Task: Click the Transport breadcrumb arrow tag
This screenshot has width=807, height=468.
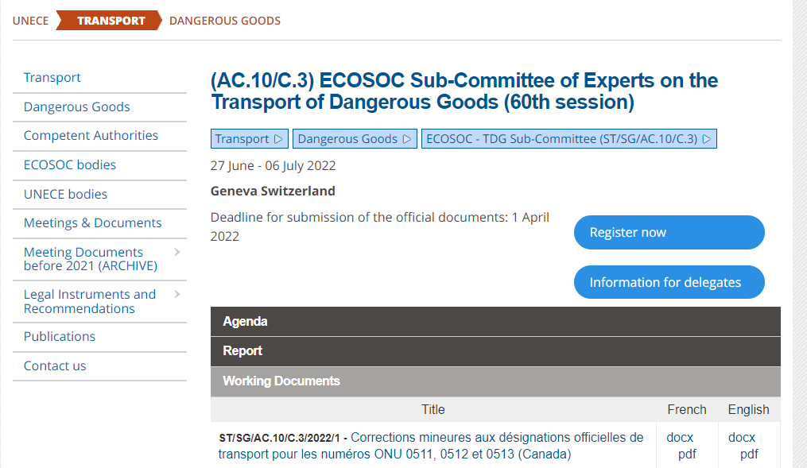Action: point(110,21)
